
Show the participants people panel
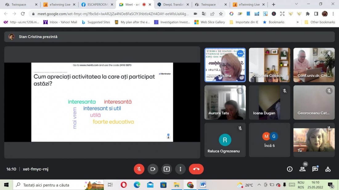pos(302,169)
